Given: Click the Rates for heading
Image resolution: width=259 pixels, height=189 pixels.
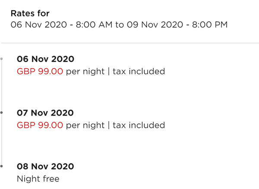Looking at the screenshot, I should click(x=30, y=13).
